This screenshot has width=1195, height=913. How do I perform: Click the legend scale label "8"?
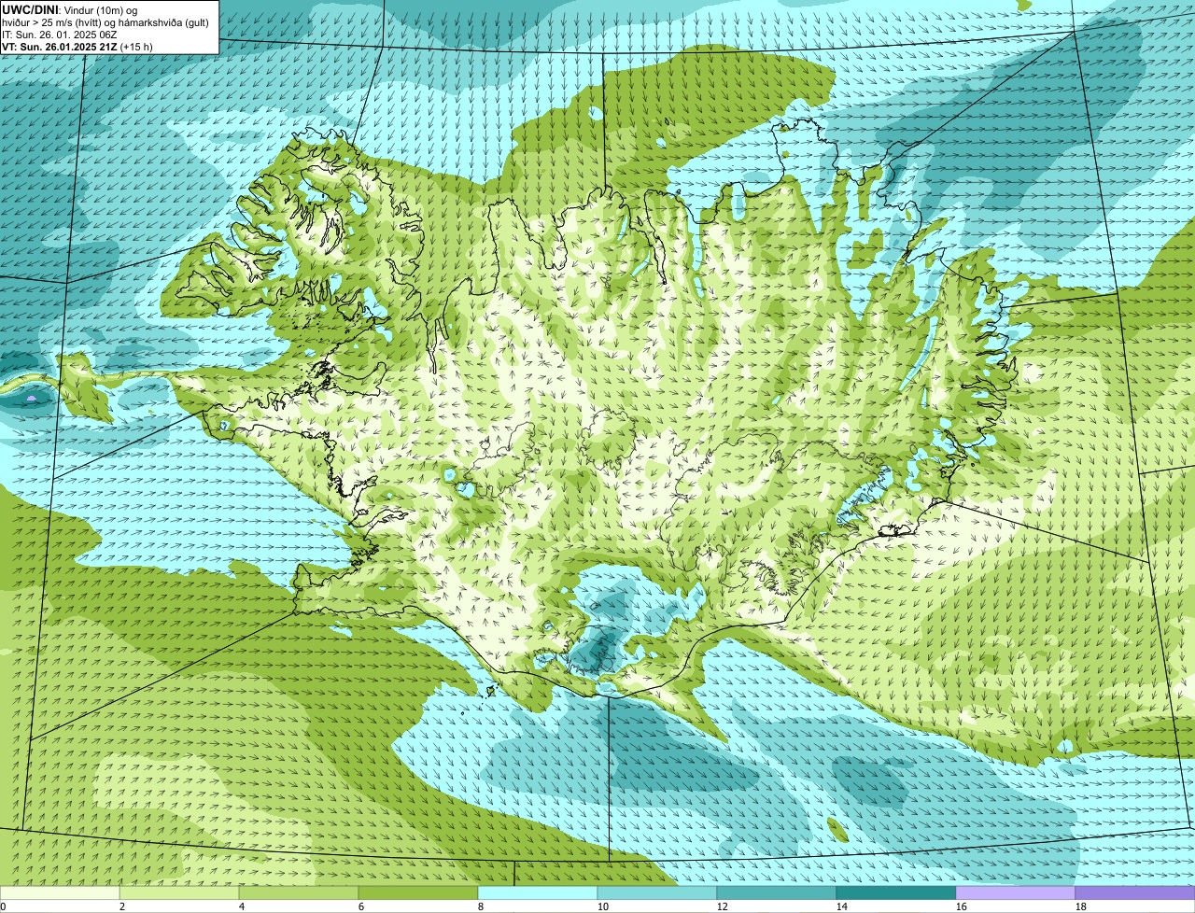coord(481,906)
